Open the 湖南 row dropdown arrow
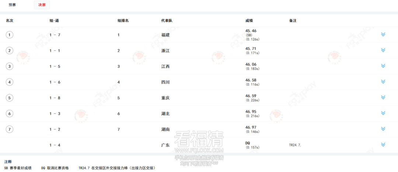 click(x=383, y=129)
